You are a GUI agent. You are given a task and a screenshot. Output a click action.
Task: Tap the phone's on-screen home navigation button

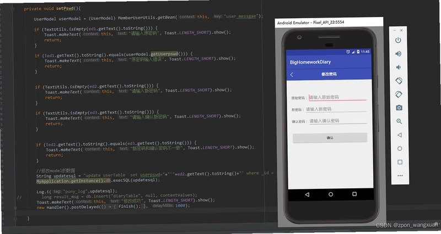click(x=331, y=194)
